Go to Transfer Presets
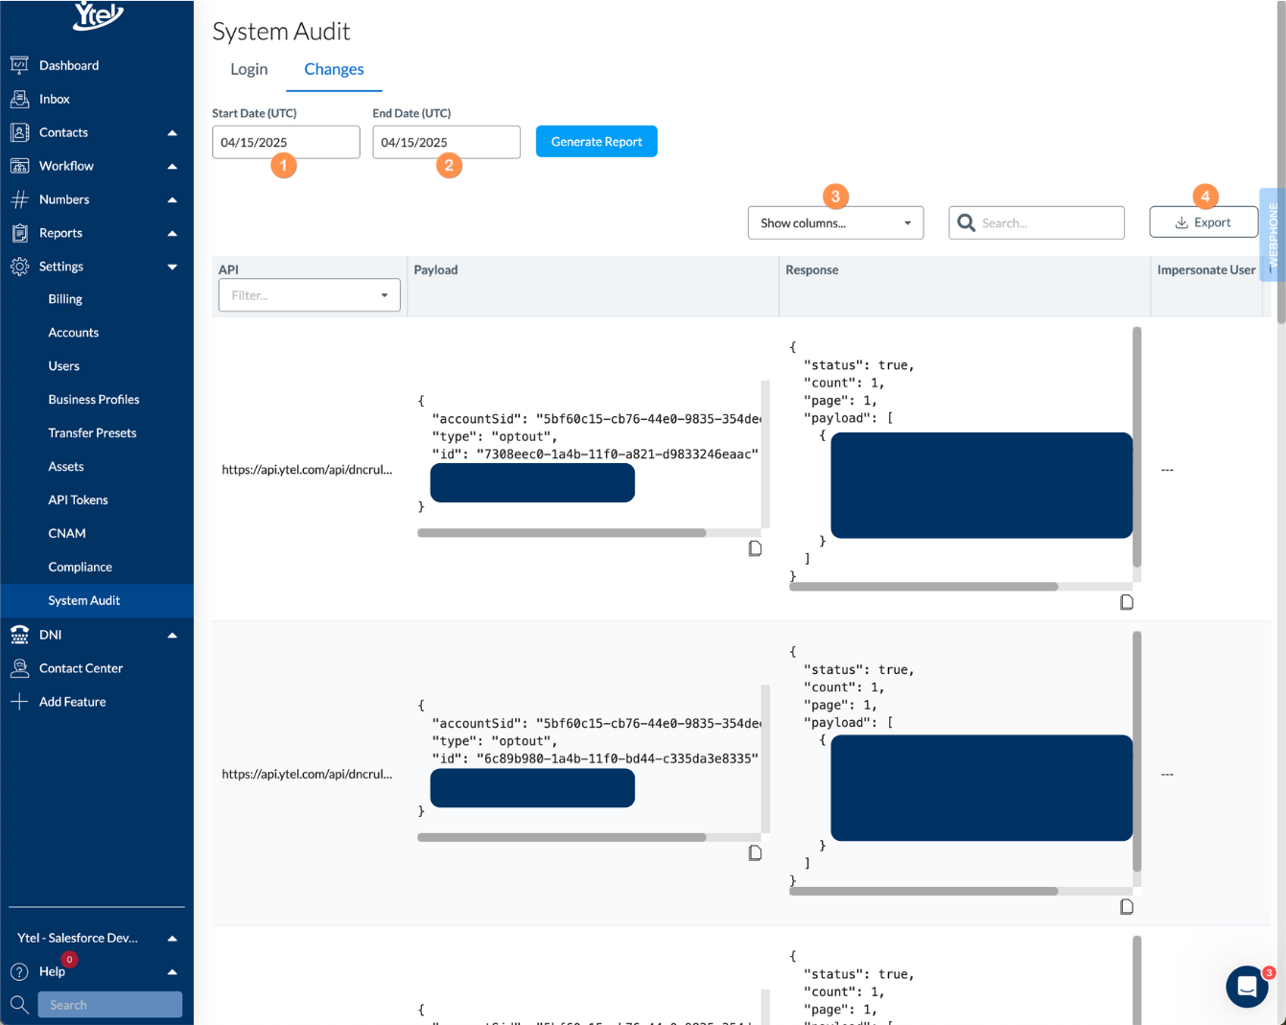Screen dimensions: 1286x1025 pos(92,433)
